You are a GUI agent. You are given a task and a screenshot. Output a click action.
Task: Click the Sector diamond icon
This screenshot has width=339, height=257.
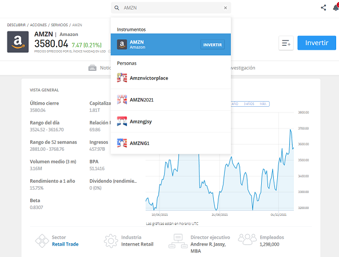pyautogui.click(x=42, y=241)
